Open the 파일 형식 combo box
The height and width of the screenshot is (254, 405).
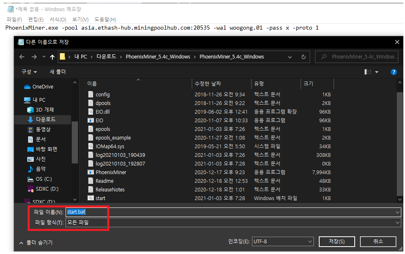233,223
